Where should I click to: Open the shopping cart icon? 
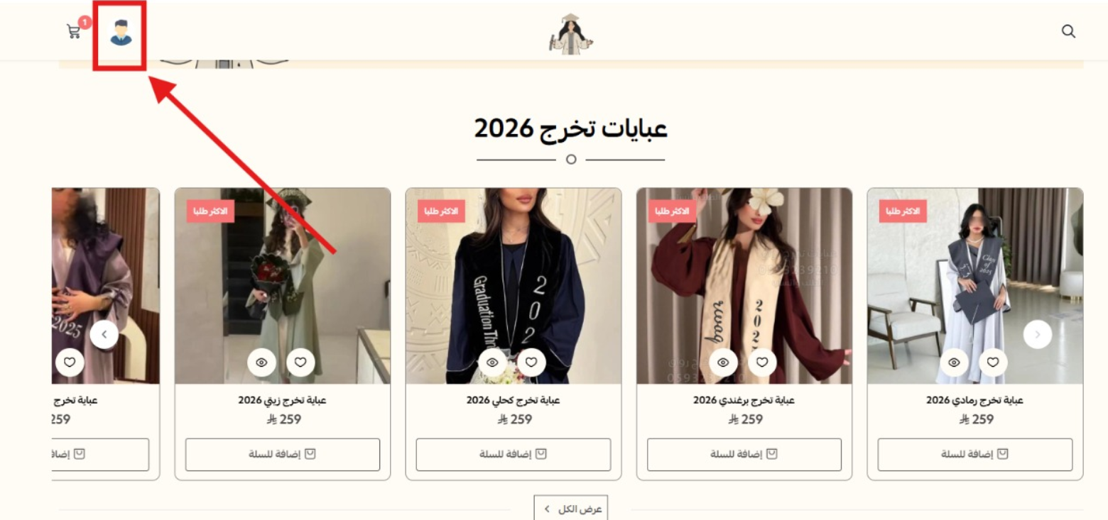tap(74, 31)
